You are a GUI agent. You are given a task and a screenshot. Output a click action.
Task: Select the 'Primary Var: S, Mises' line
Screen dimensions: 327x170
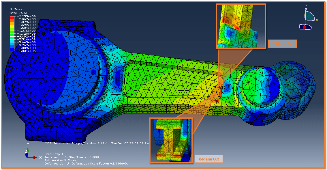[x=61, y=160]
